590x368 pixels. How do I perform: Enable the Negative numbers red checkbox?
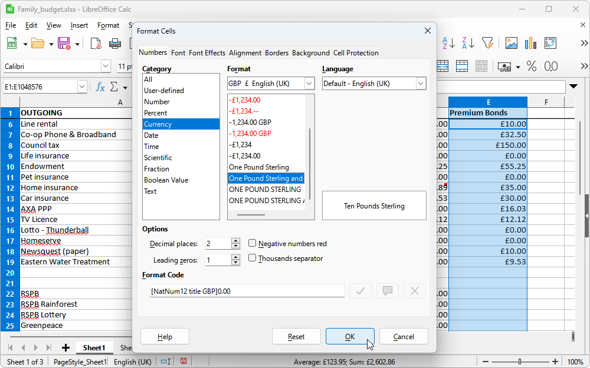tap(253, 243)
